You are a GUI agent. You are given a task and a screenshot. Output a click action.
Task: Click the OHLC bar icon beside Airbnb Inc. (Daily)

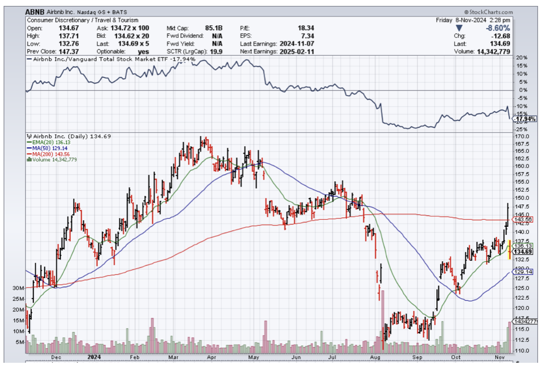point(30,137)
